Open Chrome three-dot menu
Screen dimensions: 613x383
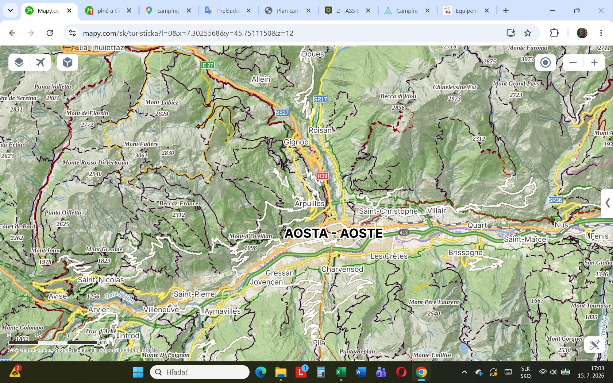(x=601, y=33)
